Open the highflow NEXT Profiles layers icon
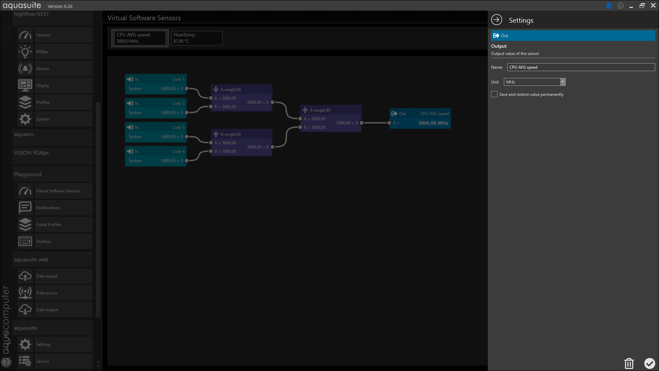Screen dimensions: 659x371 coord(25,102)
